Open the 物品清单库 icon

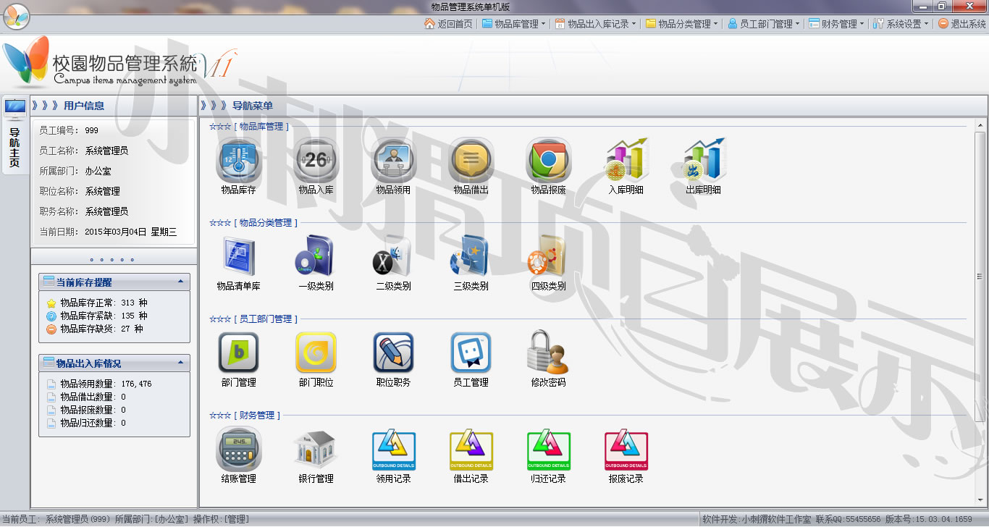pos(238,257)
